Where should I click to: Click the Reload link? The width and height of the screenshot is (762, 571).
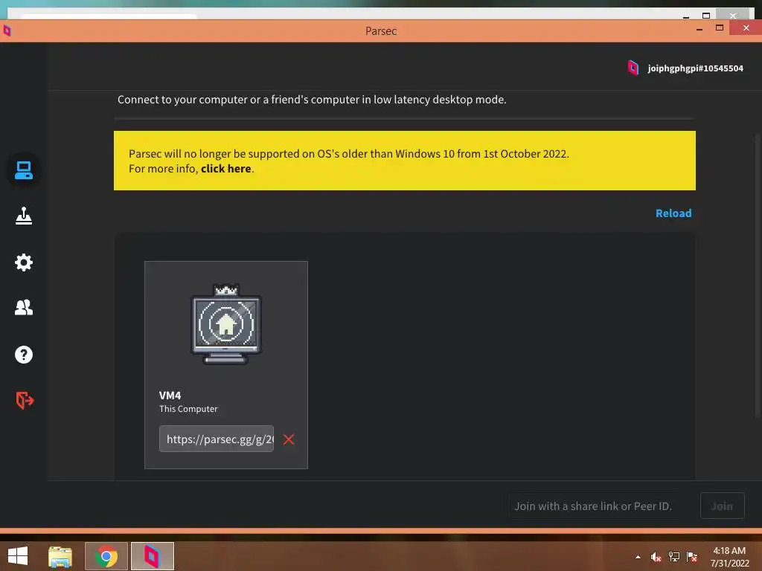(x=673, y=213)
